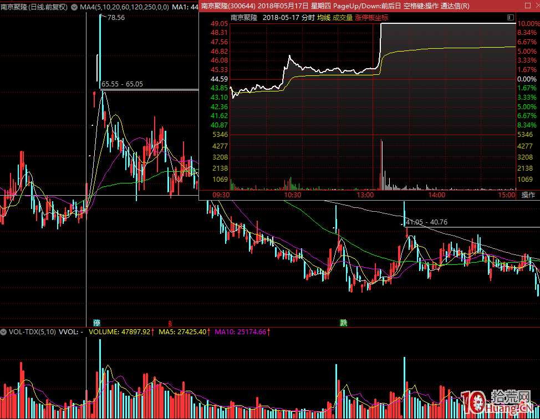Click the red S marker on the chart
540x419 pixels.
(170, 323)
